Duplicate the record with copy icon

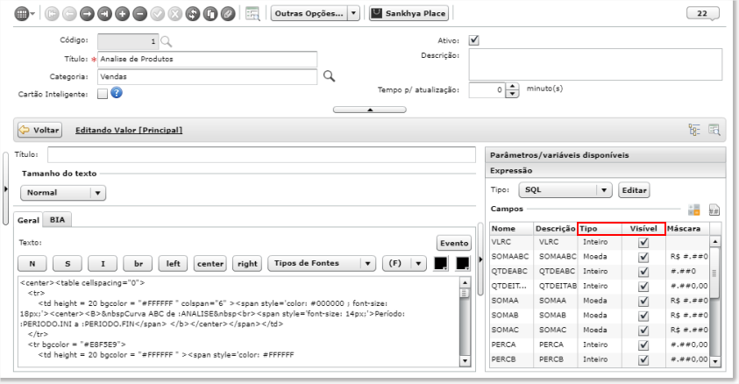210,14
